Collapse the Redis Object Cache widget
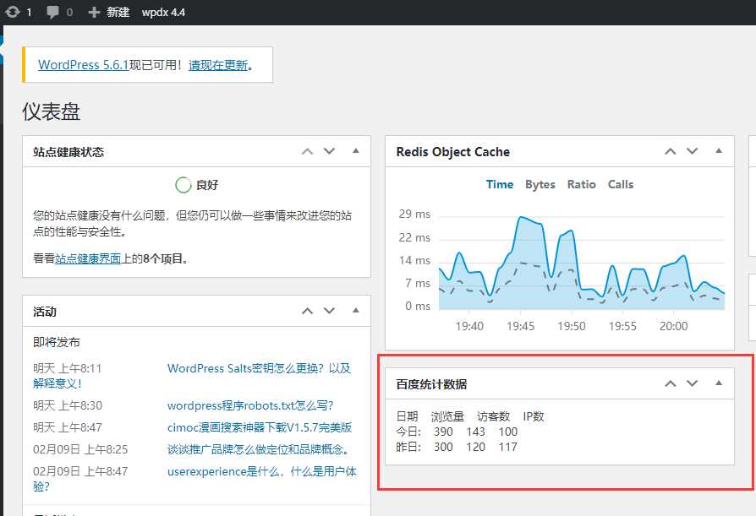This screenshot has width=756, height=516. tap(719, 151)
